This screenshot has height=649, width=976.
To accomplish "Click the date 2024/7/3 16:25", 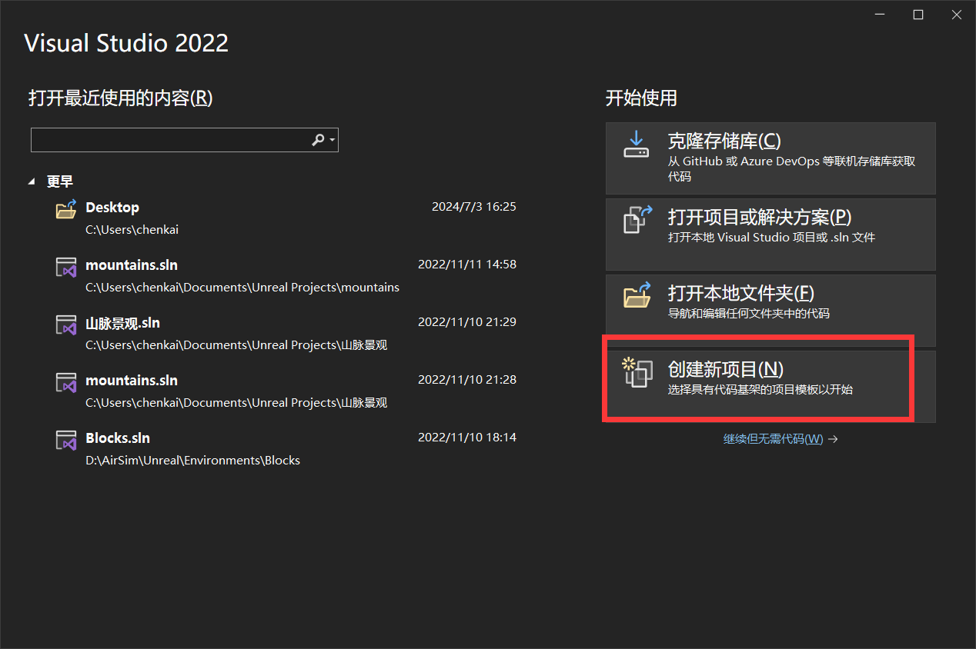I will click(474, 207).
